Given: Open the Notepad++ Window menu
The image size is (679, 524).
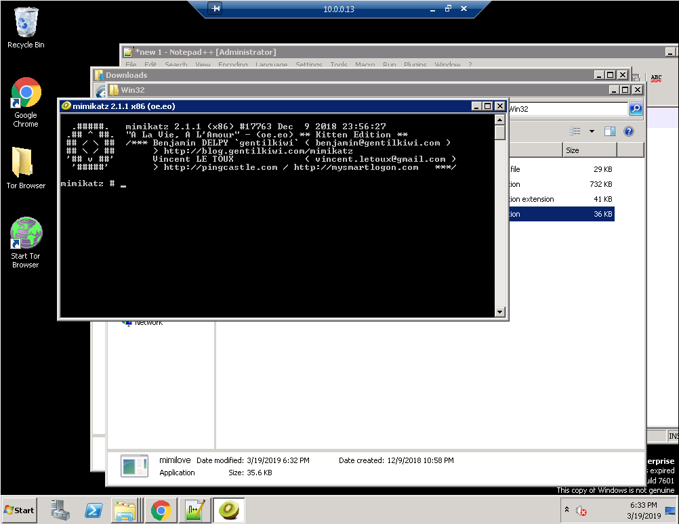Looking at the screenshot, I should (x=447, y=65).
